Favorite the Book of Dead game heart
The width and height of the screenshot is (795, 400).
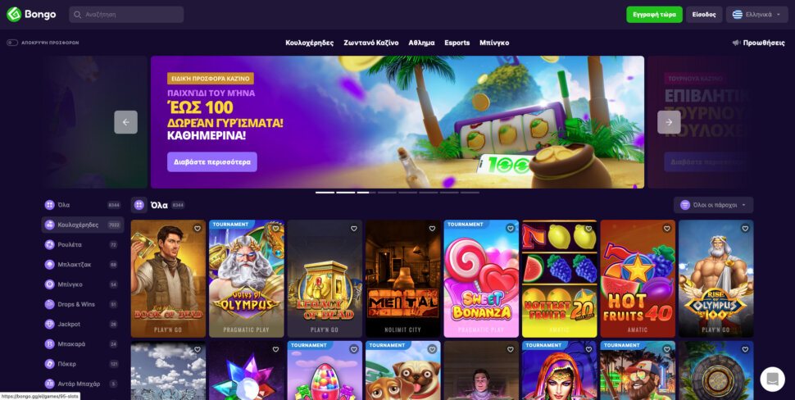coord(198,229)
